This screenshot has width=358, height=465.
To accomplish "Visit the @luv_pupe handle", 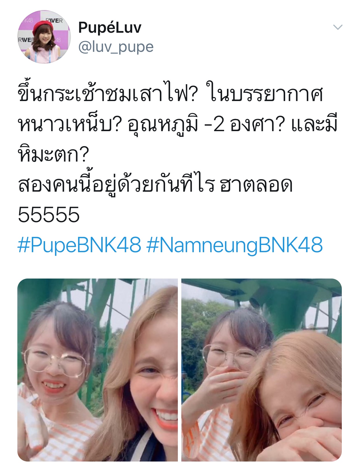I will click(116, 47).
